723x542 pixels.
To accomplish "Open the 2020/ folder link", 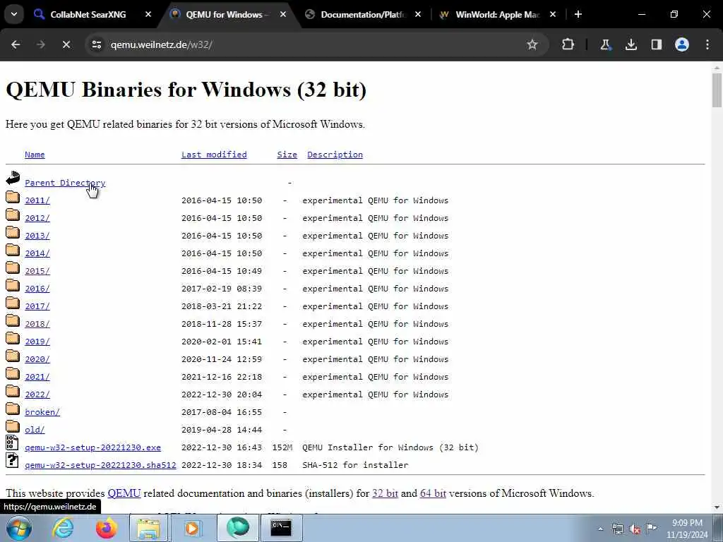I will pyautogui.click(x=37, y=359).
